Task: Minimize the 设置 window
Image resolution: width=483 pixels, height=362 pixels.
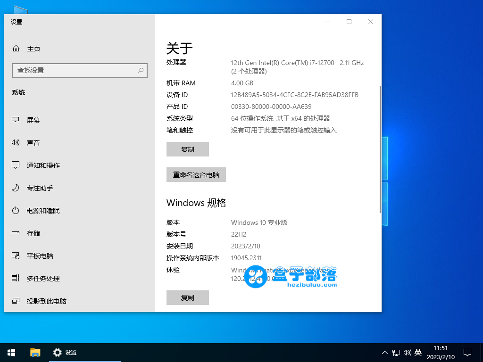Action: click(x=327, y=22)
